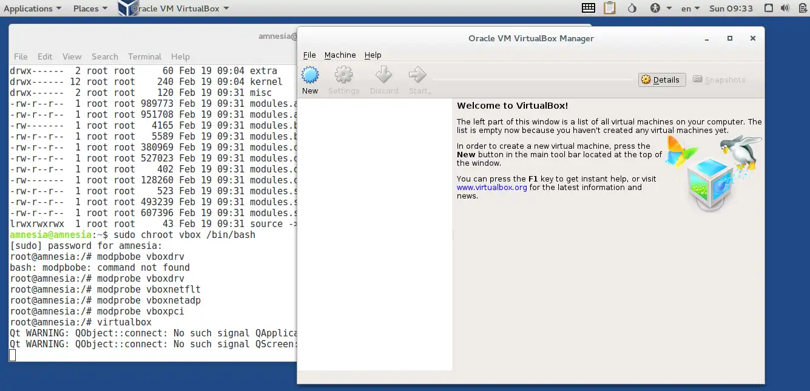
Task: Open the Terminal menu in terminal window
Action: click(x=144, y=56)
